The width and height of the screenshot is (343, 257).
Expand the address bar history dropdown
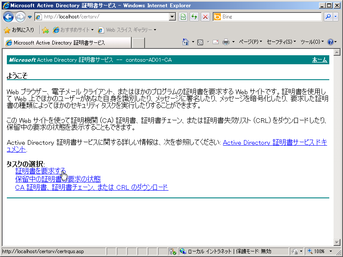tap(172, 17)
